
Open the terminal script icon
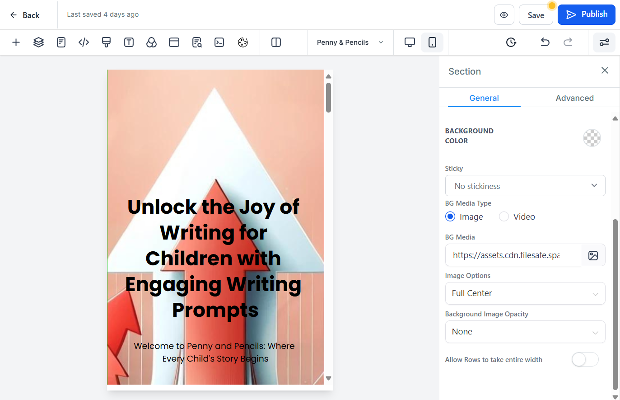[x=219, y=42]
